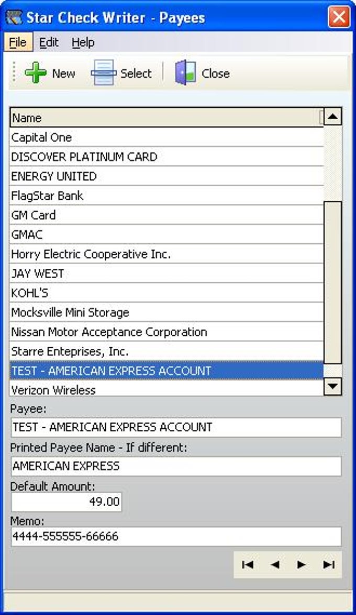Select Verizon Wireless payee row
The height and width of the screenshot is (615, 356).
[x=166, y=389]
